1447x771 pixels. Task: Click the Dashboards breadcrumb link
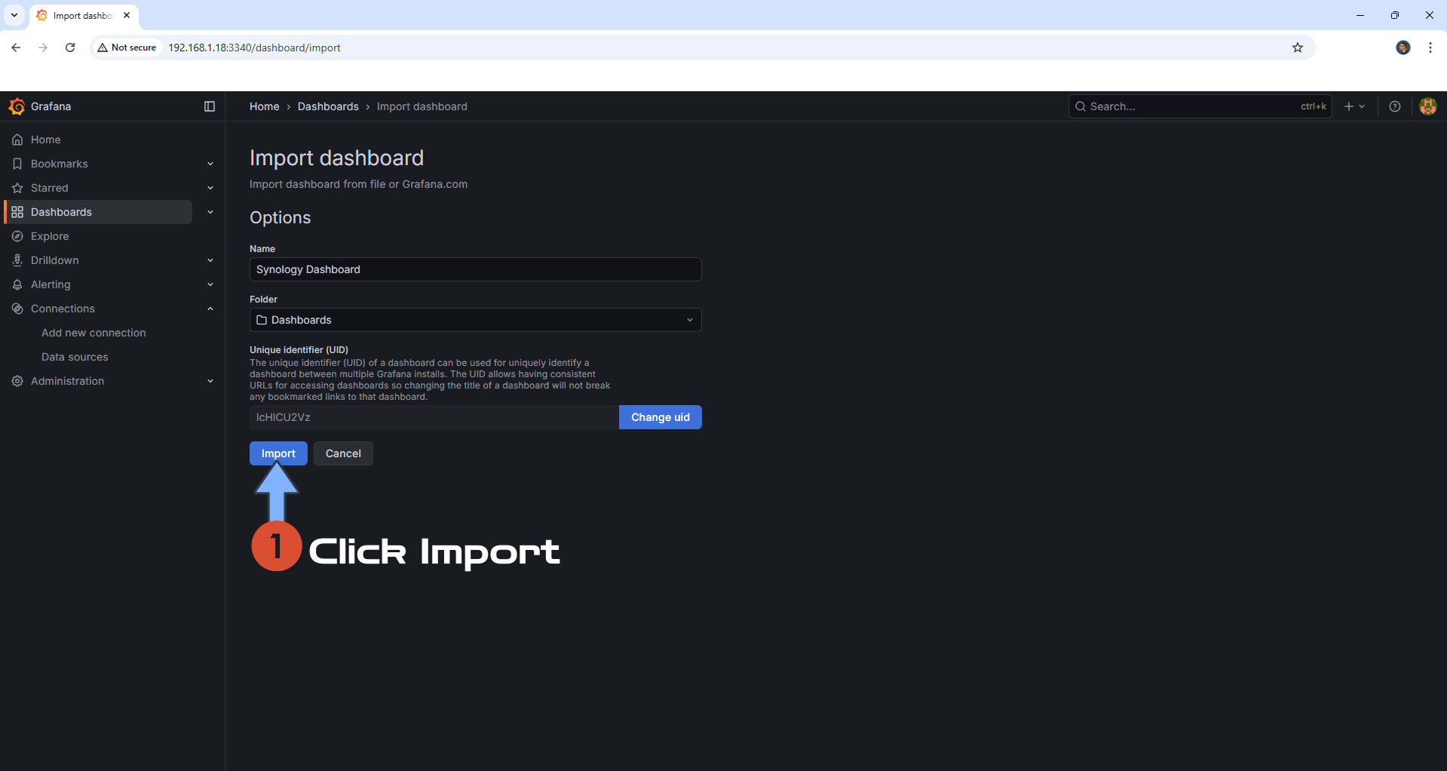coord(328,106)
